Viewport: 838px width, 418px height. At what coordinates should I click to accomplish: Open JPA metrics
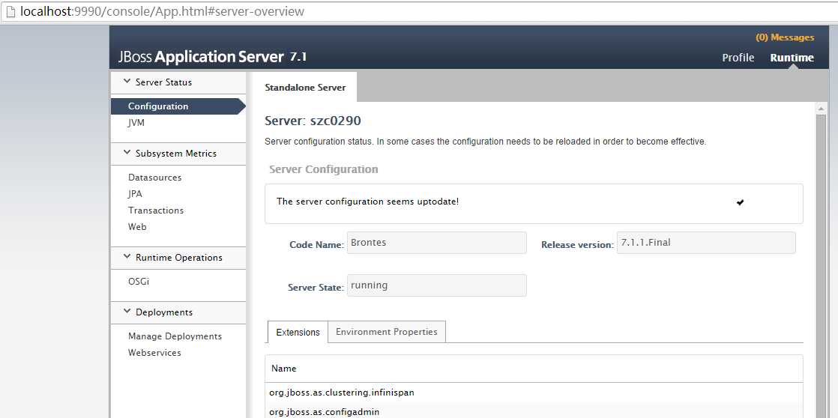pos(135,194)
